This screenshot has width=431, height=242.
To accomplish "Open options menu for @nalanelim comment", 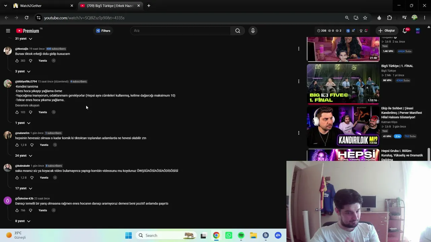I will click(x=299, y=133).
